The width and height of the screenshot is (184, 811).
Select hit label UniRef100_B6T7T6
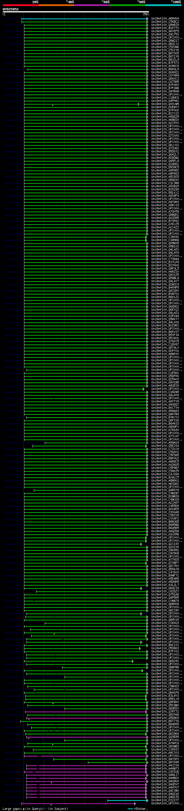tap(165, 721)
